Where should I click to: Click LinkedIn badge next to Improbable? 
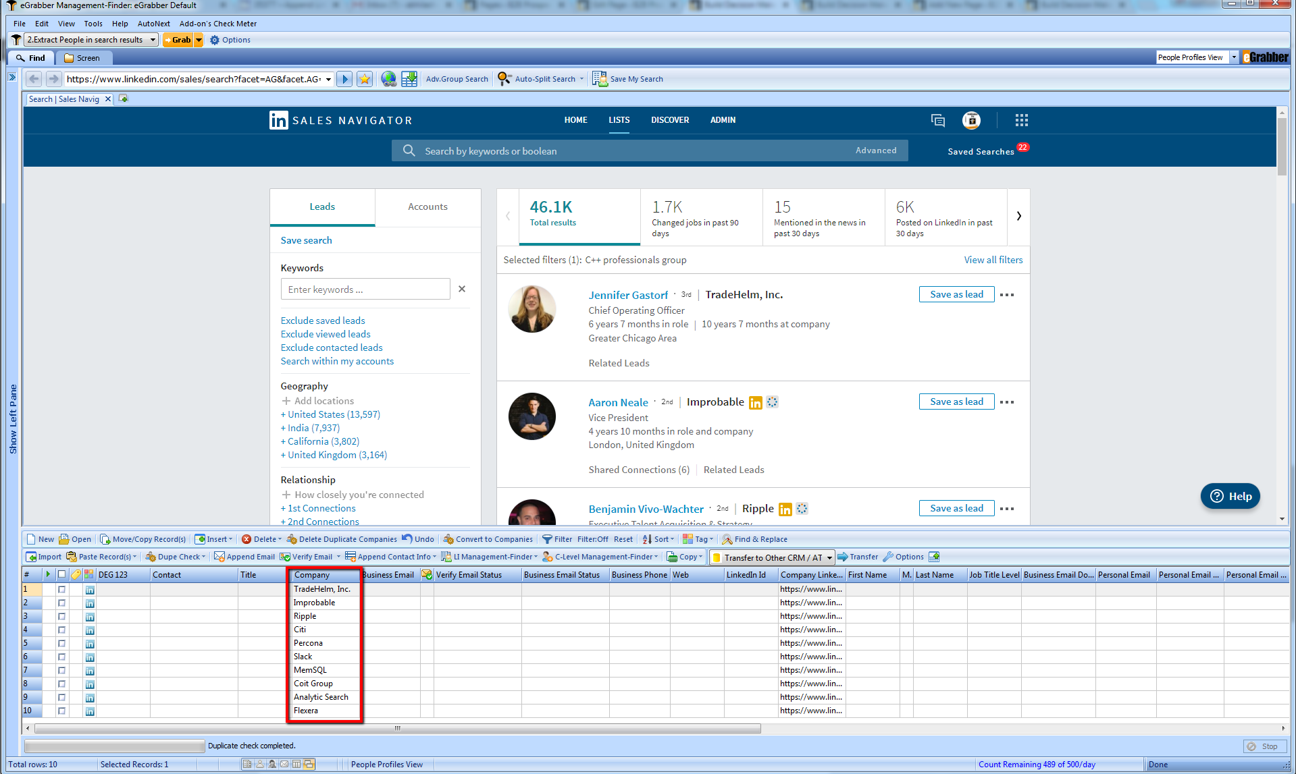(x=755, y=403)
